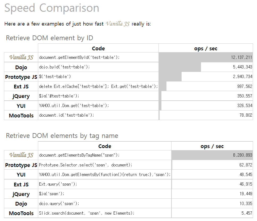Click the 326,534 ops value
This screenshot has width=257, height=221.
tap(245, 105)
